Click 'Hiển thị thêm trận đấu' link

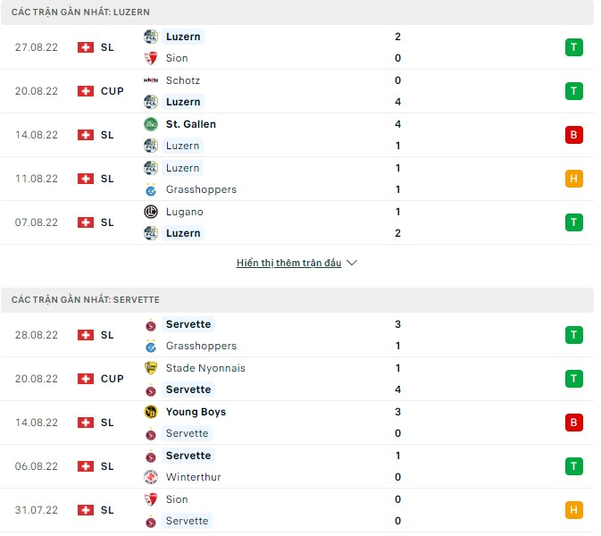coord(288,264)
